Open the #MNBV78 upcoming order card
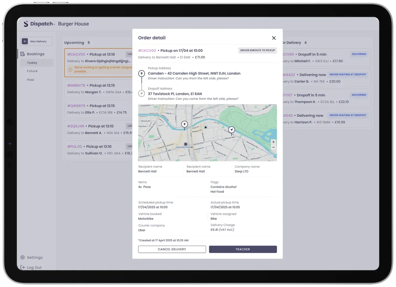 [x=99, y=89]
